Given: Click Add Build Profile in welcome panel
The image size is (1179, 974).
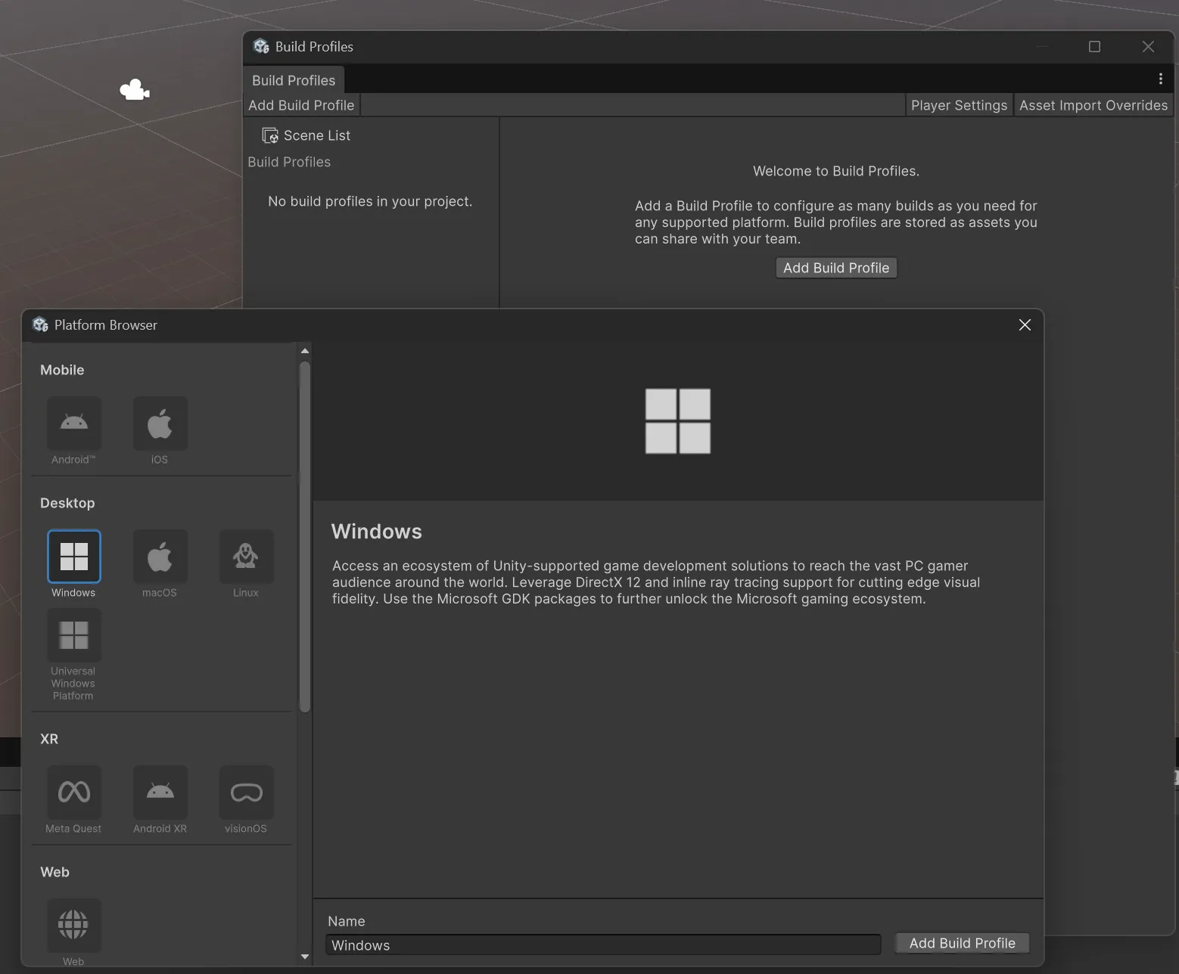Looking at the screenshot, I should pos(835,268).
